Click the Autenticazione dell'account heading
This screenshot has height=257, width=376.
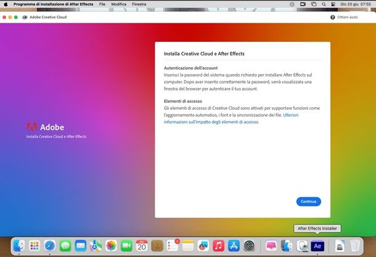click(190, 68)
